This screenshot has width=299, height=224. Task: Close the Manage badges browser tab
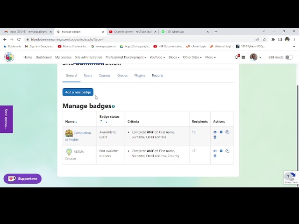tap(103, 32)
